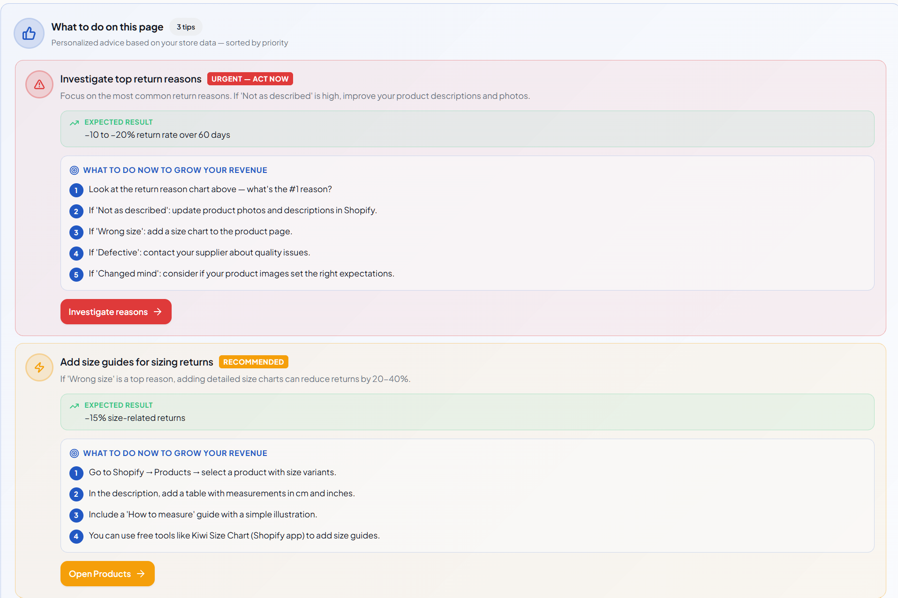The image size is (898, 598).
Task: Click trend arrow icon above return rate result
Action: click(74, 123)
